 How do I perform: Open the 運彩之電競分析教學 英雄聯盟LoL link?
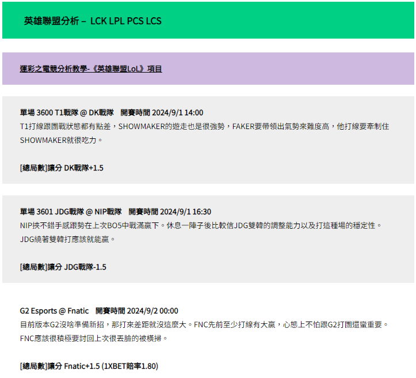point(91,69)
